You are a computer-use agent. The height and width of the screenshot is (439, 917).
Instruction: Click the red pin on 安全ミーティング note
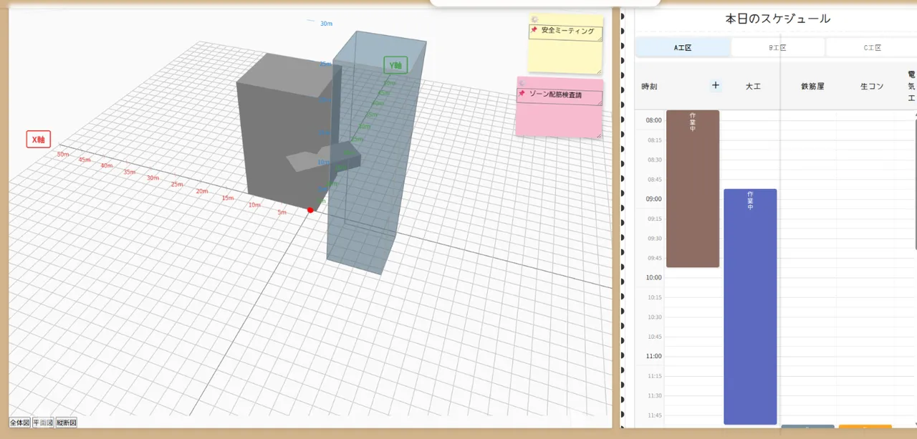click(x=534, y=30)
